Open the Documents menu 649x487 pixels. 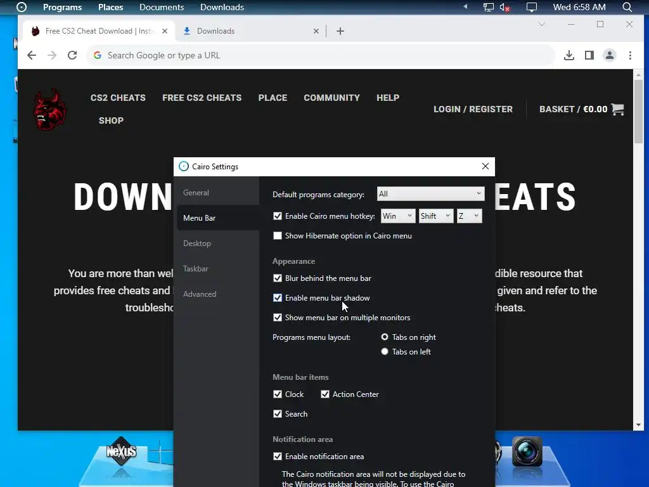click(x=162, y=7)
